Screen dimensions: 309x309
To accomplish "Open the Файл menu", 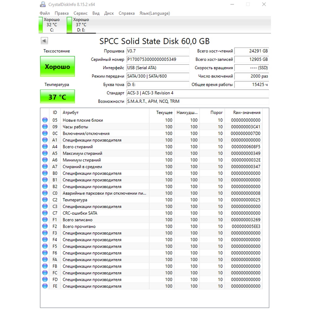I will (x=45, y=13).
